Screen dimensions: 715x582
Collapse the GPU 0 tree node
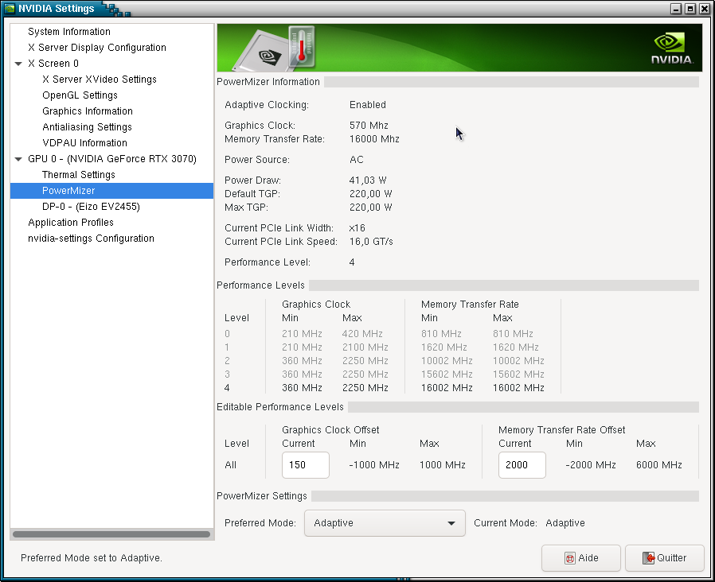click(x=18, y=159)
